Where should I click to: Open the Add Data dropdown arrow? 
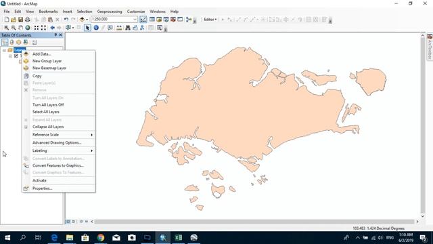87,20
